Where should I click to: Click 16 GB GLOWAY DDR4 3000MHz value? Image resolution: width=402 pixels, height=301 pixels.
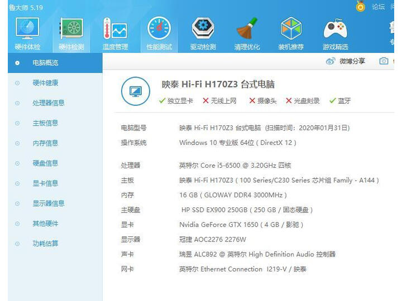click(x=233, y=195)
